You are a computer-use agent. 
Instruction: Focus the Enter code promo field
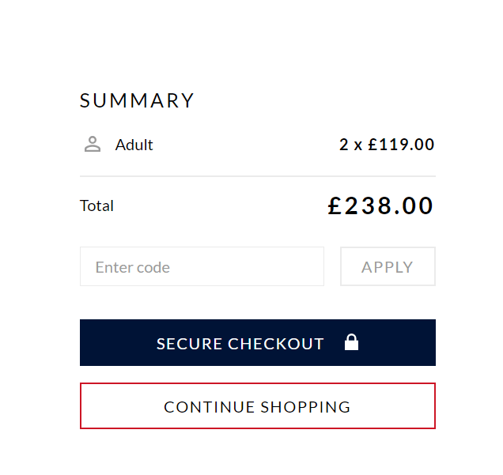click(202, 266)
